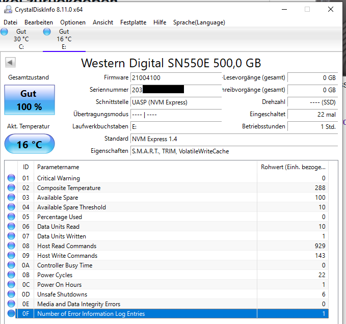Click the status orb for Error Information Log Entries
The height and width of the screenshot is (324, 346).
click(x=11, y=313)
